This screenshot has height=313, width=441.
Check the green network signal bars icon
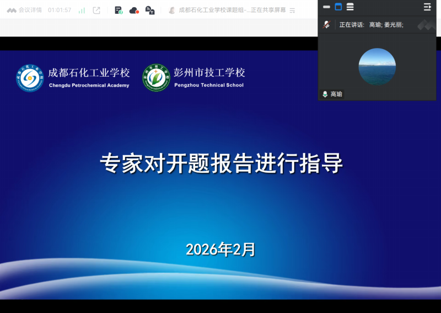click(82, 10)
